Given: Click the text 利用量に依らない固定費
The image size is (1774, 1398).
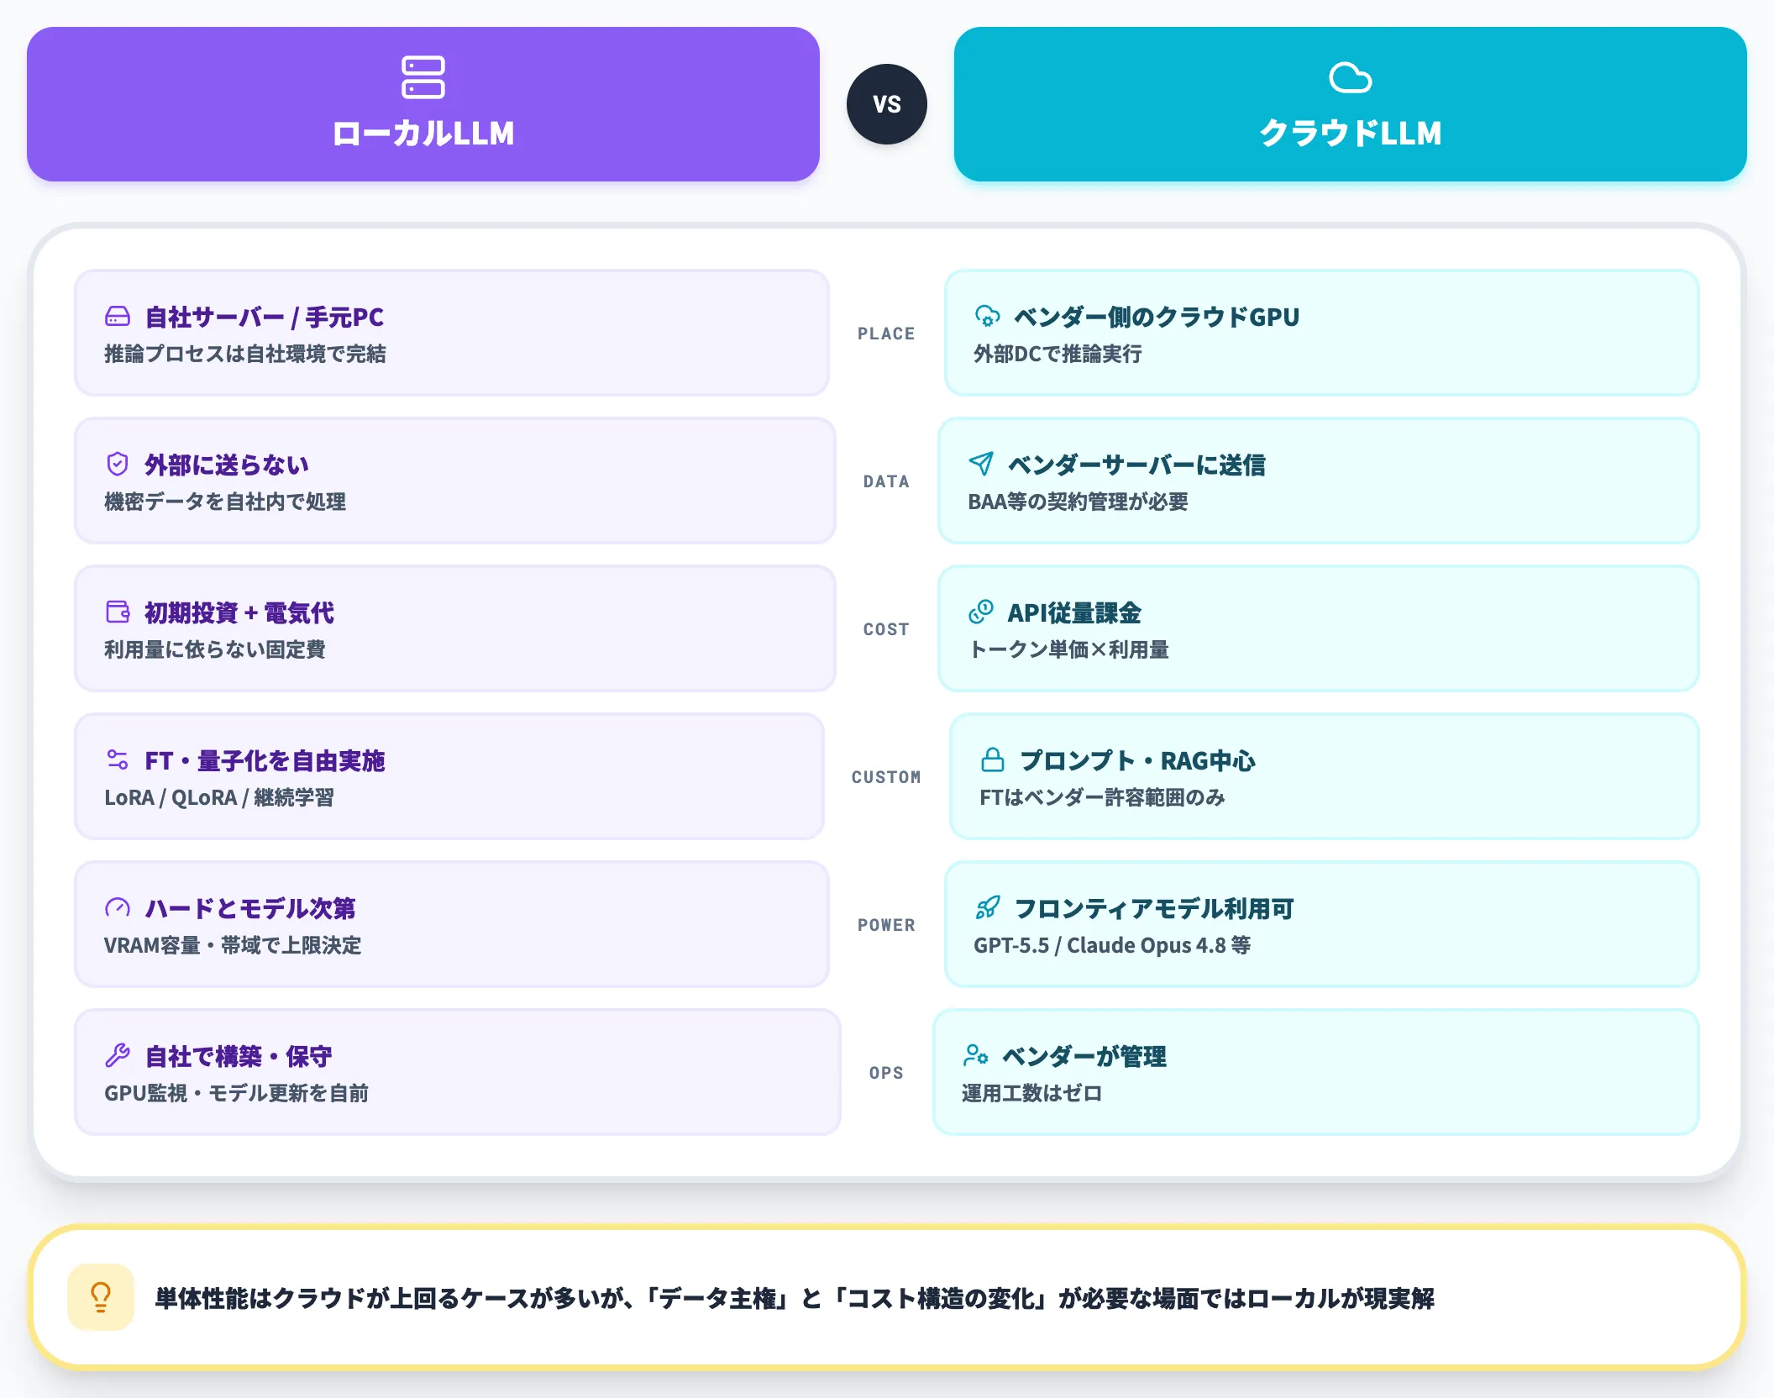Looking at the screenshot, I should [215, 650].
